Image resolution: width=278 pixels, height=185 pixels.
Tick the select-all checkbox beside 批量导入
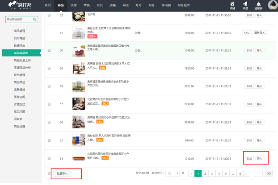click(x=49, y=173)
